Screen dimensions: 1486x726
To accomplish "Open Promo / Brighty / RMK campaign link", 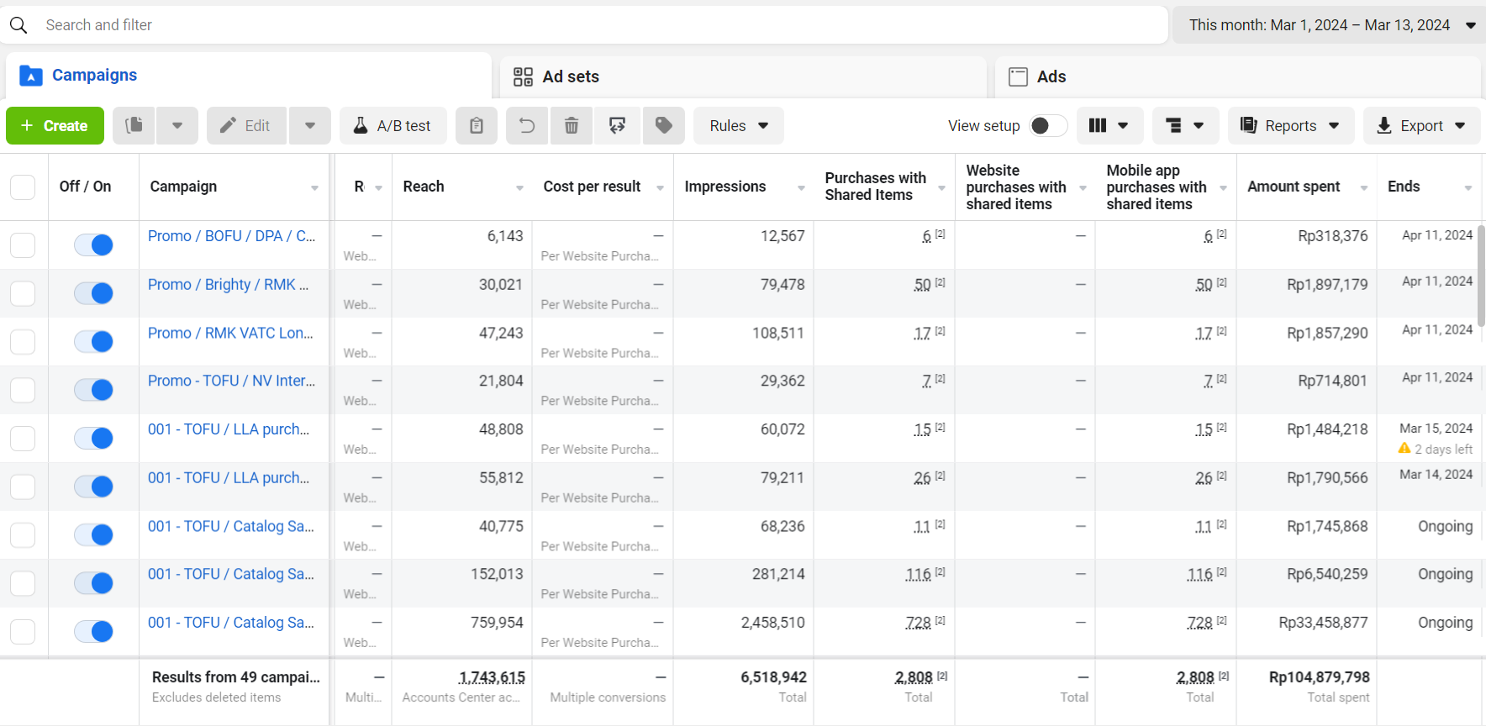I will (229, 285).
